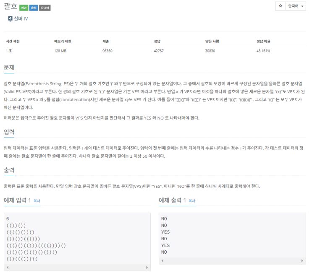This screenshot has width=312, height=273.
Task: Click the first NO in example output
Action: coord(164,219)
